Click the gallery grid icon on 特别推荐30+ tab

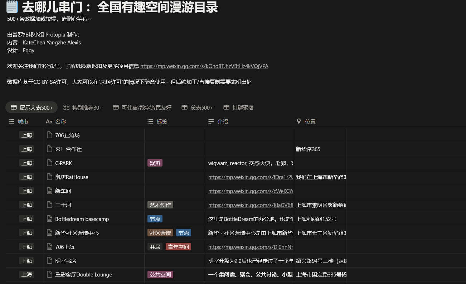click(66, 107)
